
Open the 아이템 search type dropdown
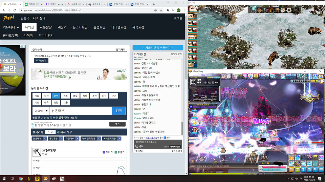click(41, 111)
